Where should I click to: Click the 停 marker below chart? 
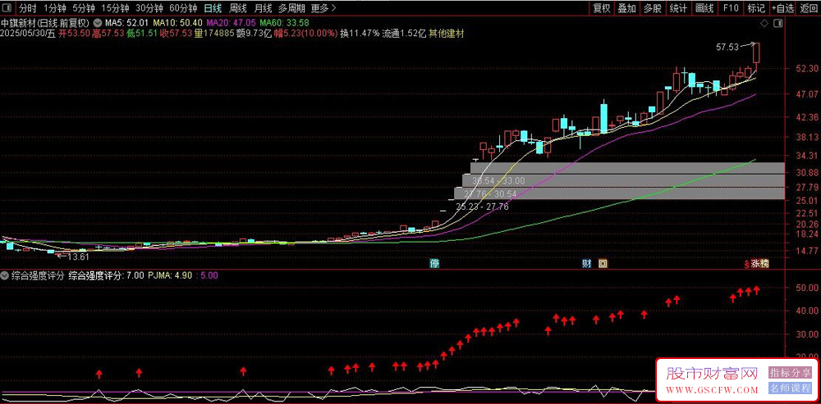[x=434, y=264]
